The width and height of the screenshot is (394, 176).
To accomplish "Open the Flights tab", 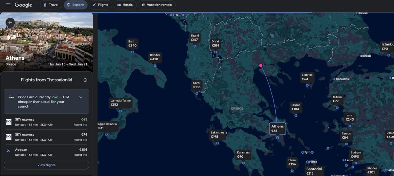I will tap(100, 5).
